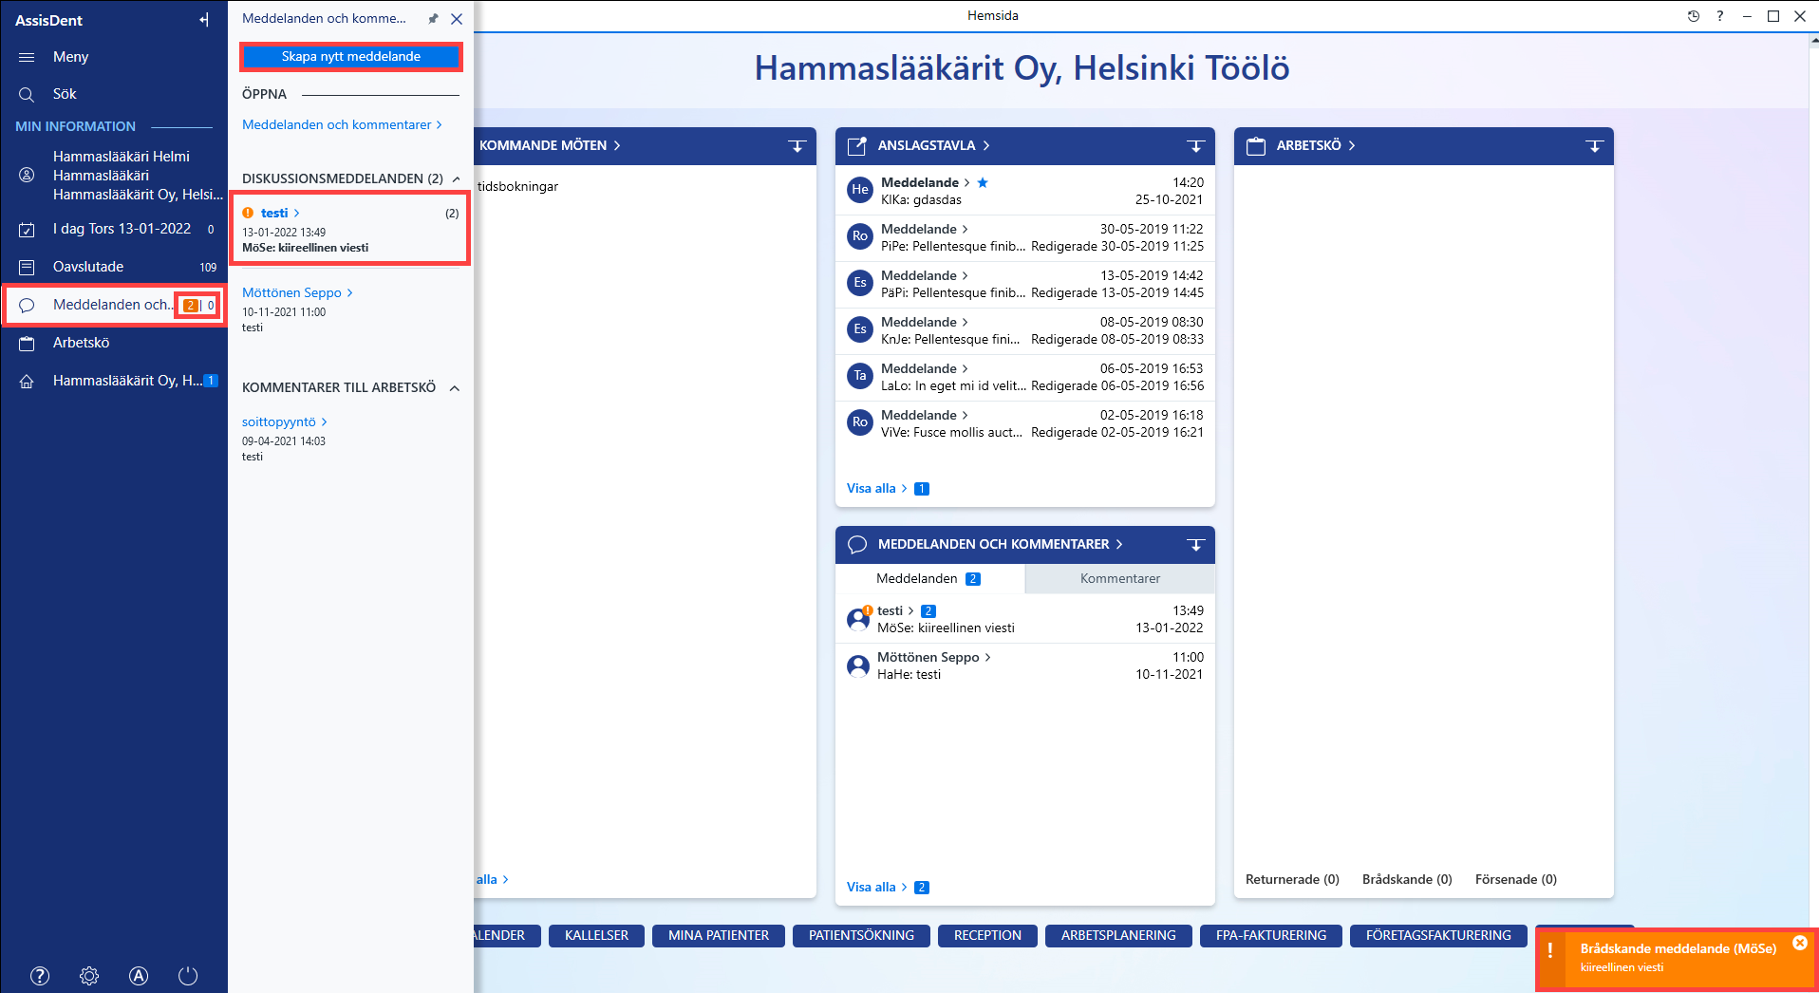
Task: Click the help question mark in sidebar footer
Action: click(40, 976)
